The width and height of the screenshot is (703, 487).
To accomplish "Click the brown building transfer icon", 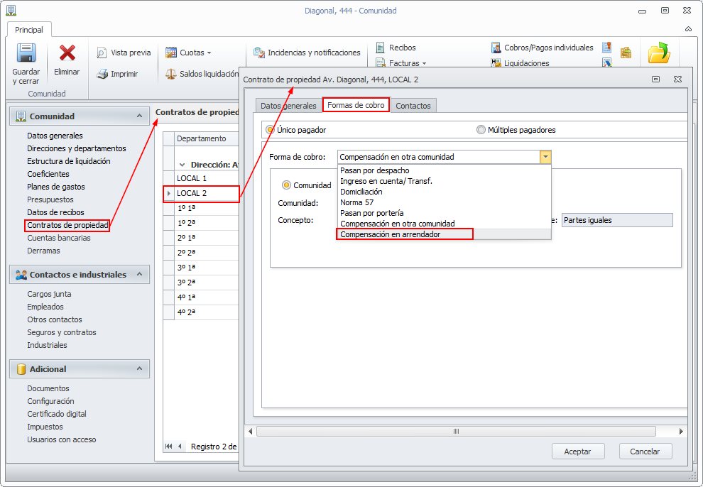I will click(x=626, y=53).
